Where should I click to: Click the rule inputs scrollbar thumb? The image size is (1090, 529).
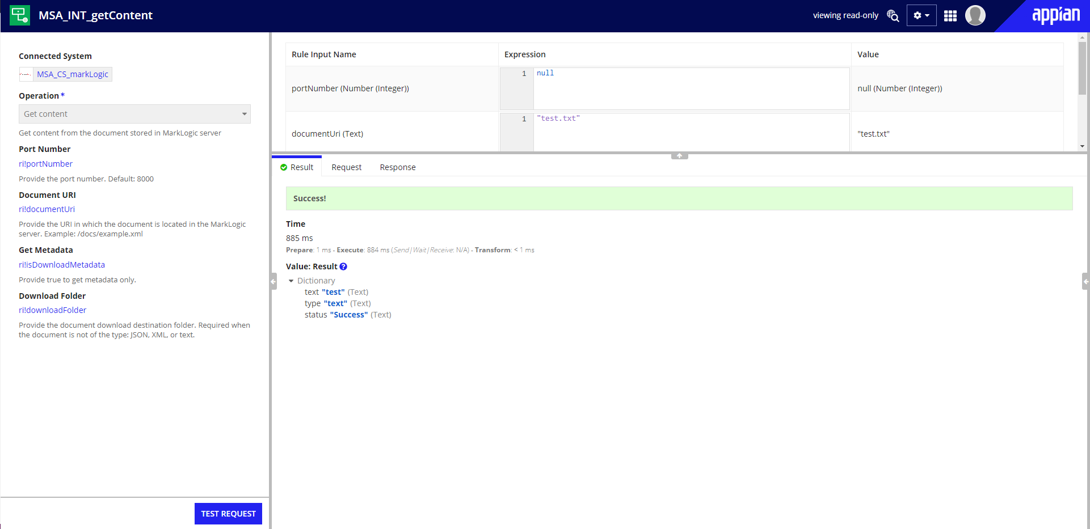pyautogui.click(x=1082, y=68)
